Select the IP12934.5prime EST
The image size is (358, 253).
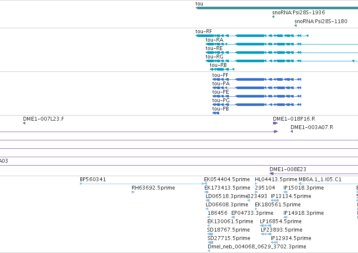[x=274, y=242]
